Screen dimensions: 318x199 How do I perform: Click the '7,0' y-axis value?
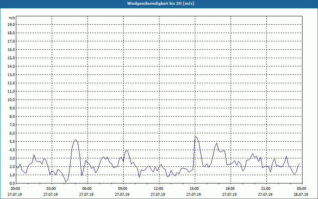point(12,125)
